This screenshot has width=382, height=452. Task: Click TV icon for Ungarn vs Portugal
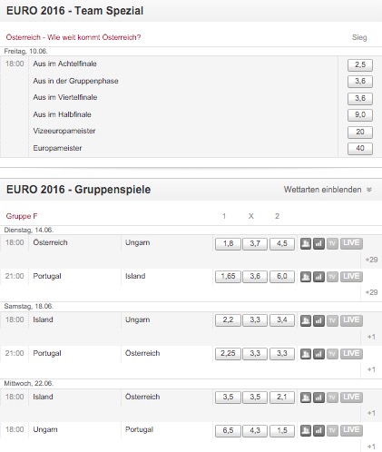(x=332, y=430)
